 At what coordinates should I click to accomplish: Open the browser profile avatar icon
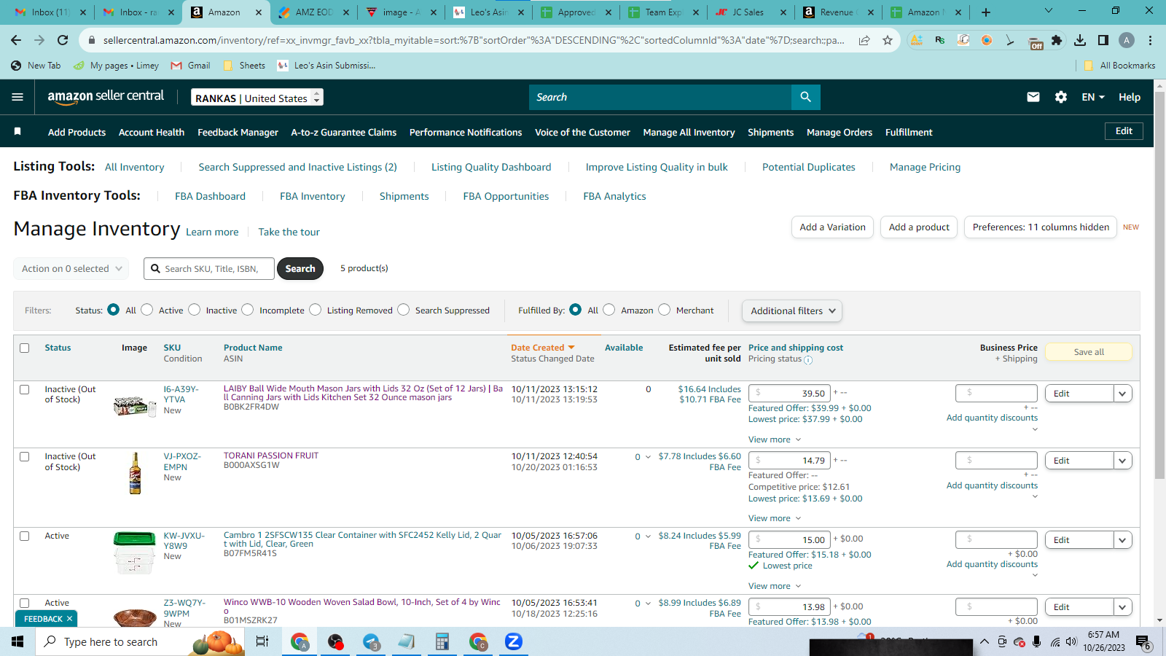pyautogui.click(x=1127, y=40)
